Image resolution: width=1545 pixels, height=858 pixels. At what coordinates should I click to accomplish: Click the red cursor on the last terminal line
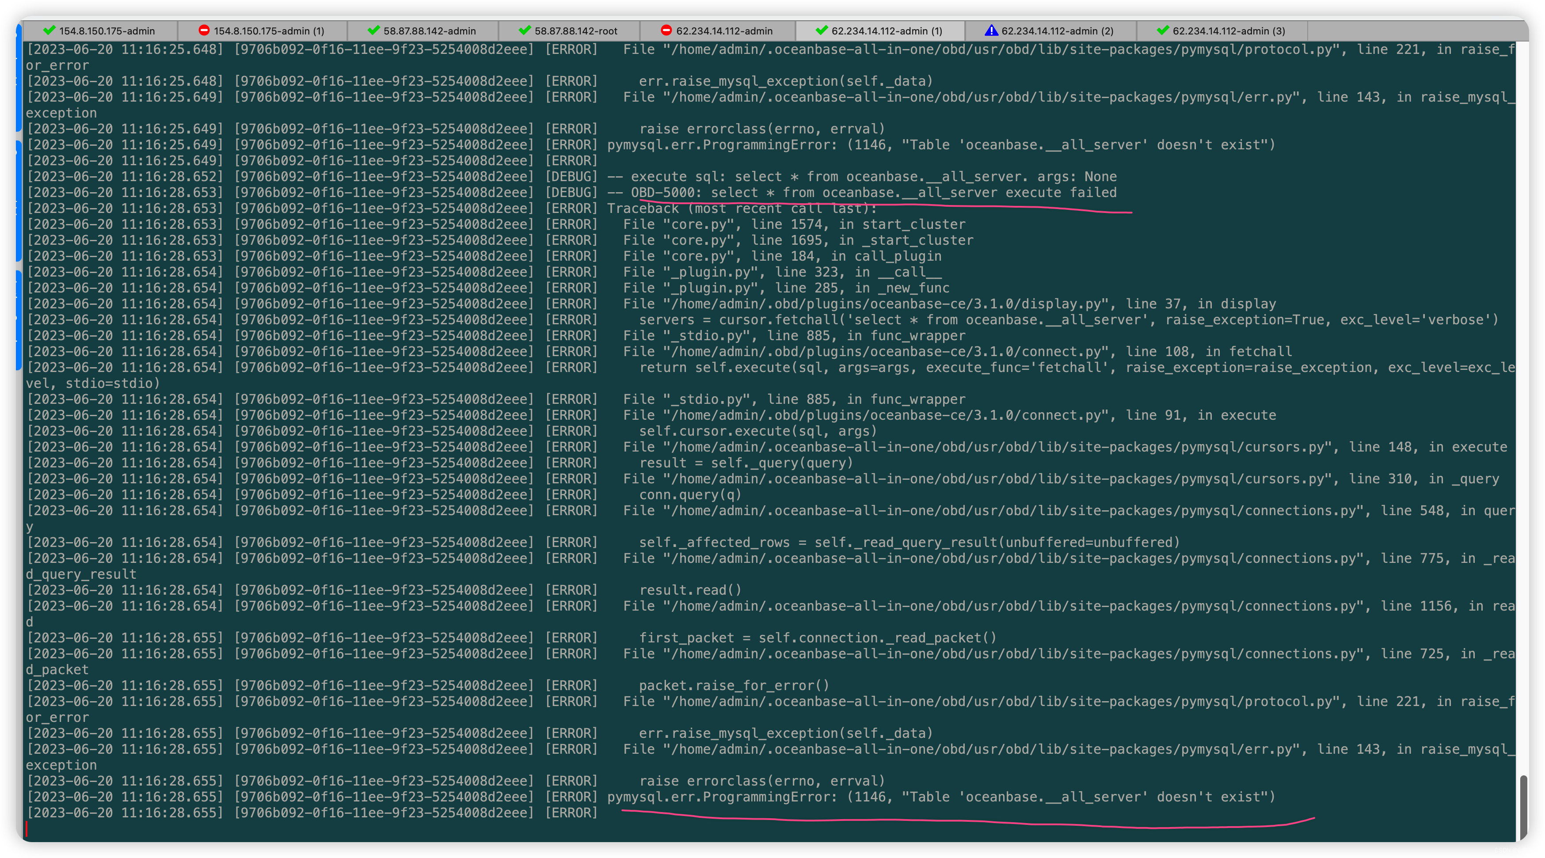27,829
